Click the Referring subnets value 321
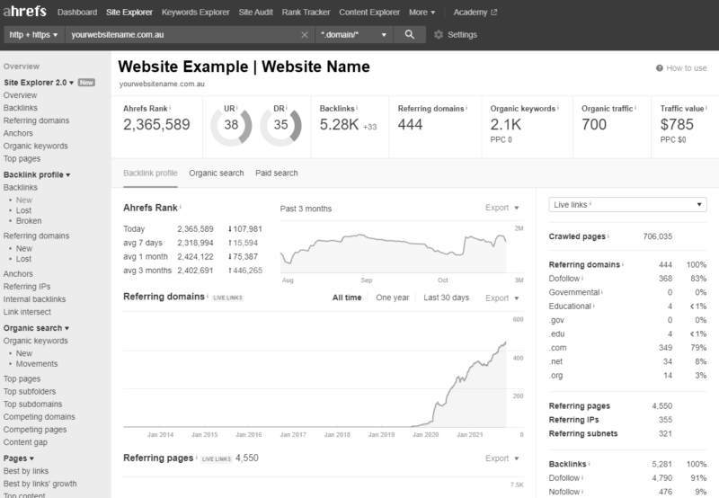This screenshot has width=719, height=498. pos(665,433)
